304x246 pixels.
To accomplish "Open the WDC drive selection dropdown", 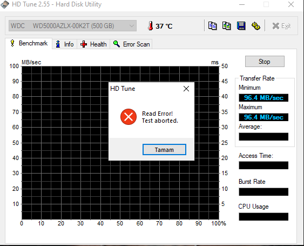I will (x=72, y=25).
